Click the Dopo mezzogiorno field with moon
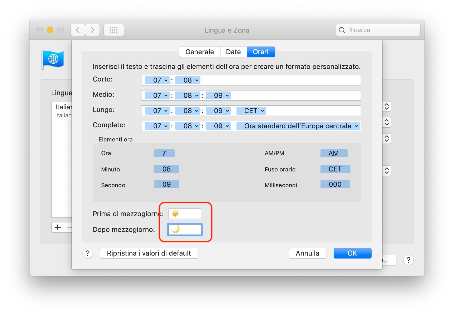This screenshot has width=454, height=315. 185,229
